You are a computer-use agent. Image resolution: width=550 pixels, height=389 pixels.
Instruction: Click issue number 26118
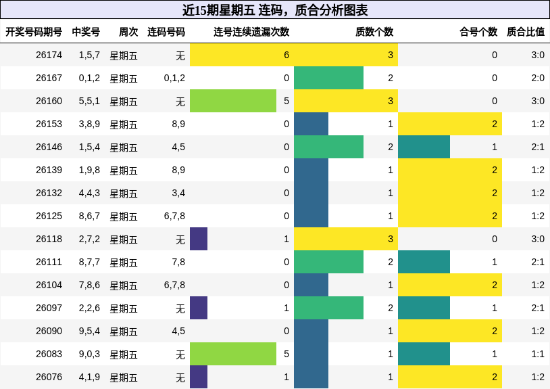click(x=49, y=239)
